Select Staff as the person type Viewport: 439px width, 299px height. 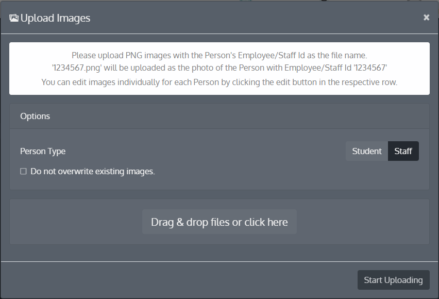[403, 151]
